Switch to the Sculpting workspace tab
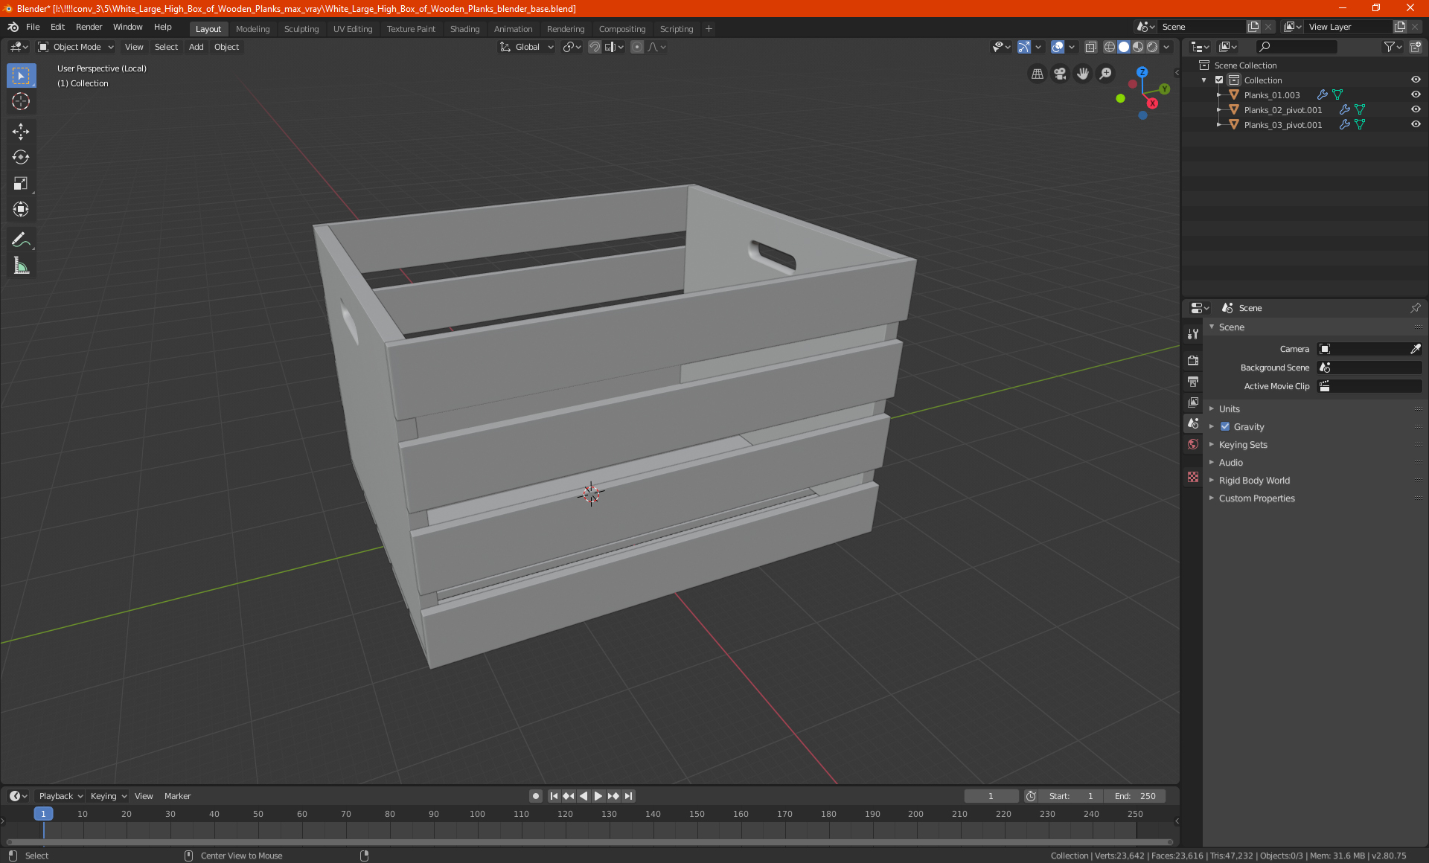1429x863 pixels. click(x=301, y=29)
